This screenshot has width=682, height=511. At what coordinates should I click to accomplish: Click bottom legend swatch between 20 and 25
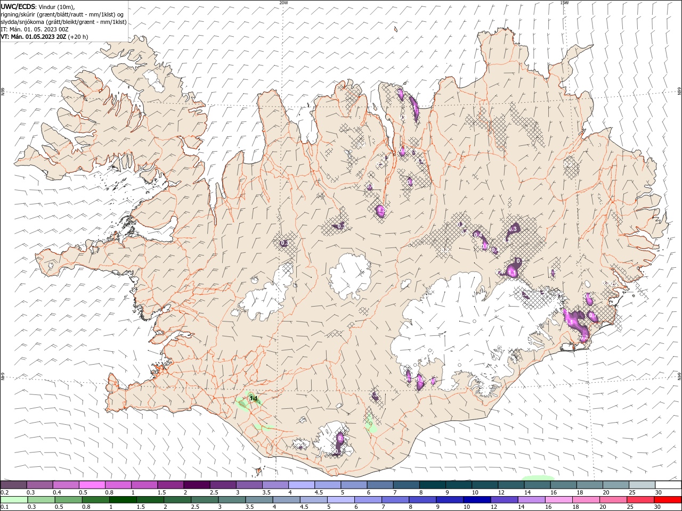point(612,500)
